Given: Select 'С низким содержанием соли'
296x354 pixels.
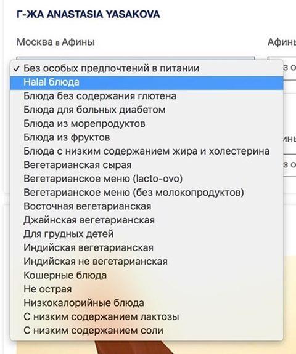Looking at the screenshot, I should pos(147,330).
